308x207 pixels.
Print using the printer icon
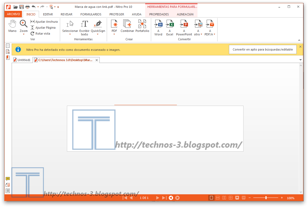(28, 7)
